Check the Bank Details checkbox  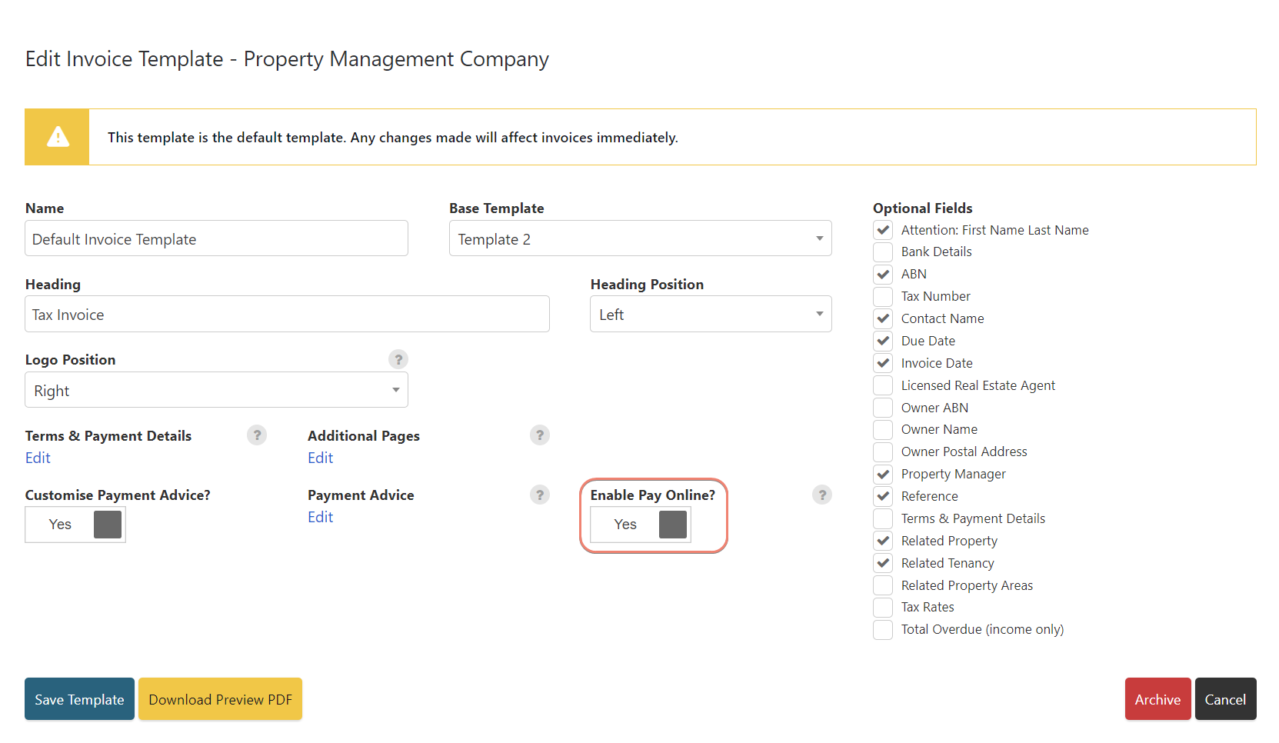click(883, 252)
